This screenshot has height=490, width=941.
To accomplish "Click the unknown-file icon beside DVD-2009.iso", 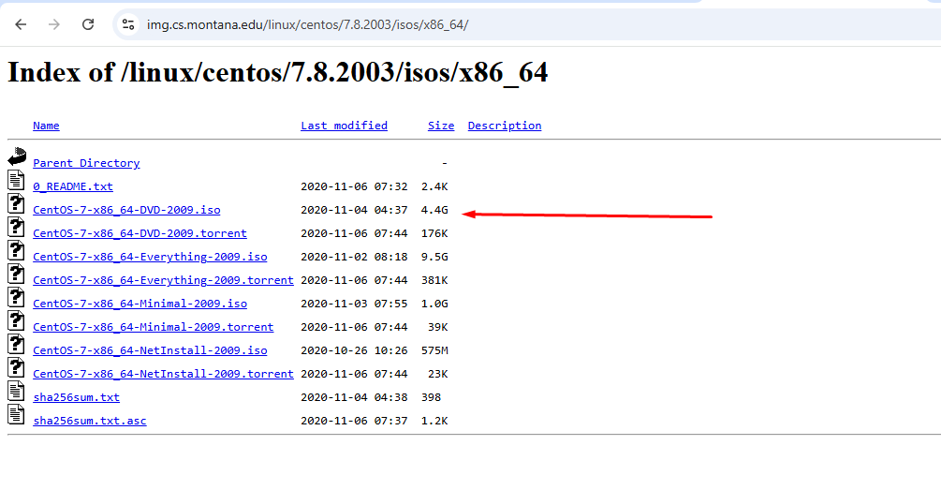I will pyautogui.click(x=16, y=203).
